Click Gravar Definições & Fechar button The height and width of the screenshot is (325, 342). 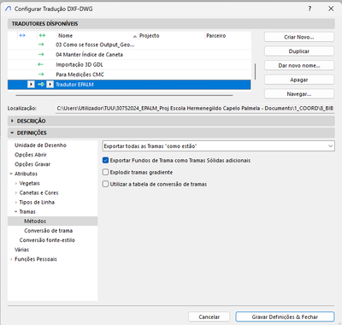point(285,316)
